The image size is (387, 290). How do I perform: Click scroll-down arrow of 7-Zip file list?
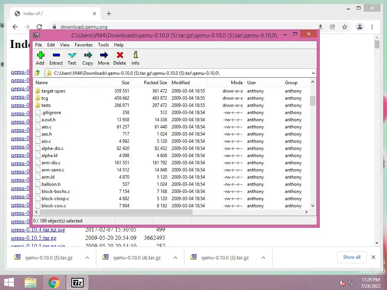(x=313, y=206)
